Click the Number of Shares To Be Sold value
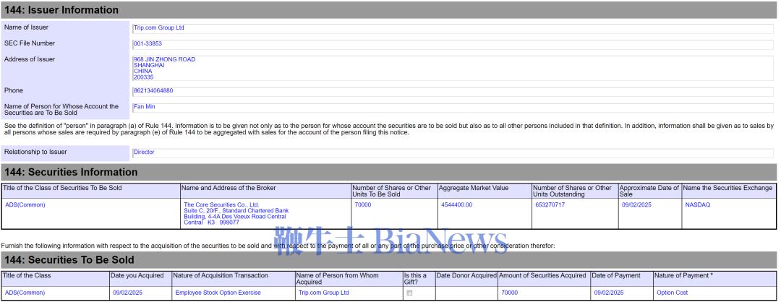 tap(363, 205)
